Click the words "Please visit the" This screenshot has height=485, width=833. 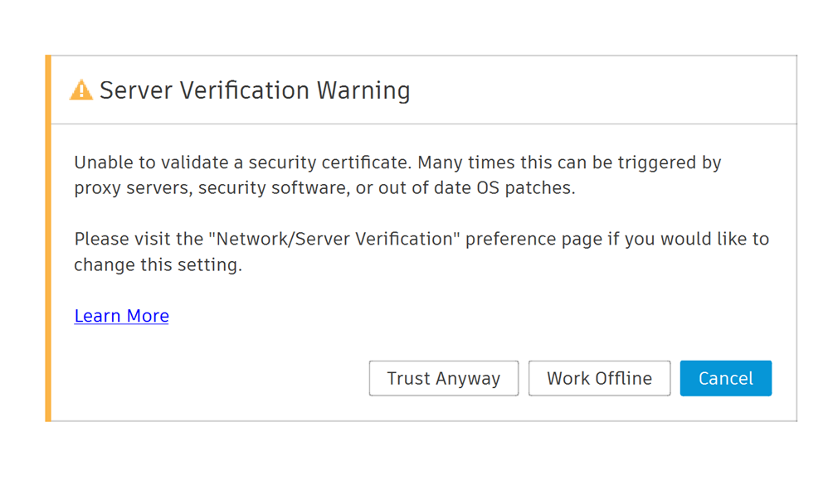tap(138, 240)
